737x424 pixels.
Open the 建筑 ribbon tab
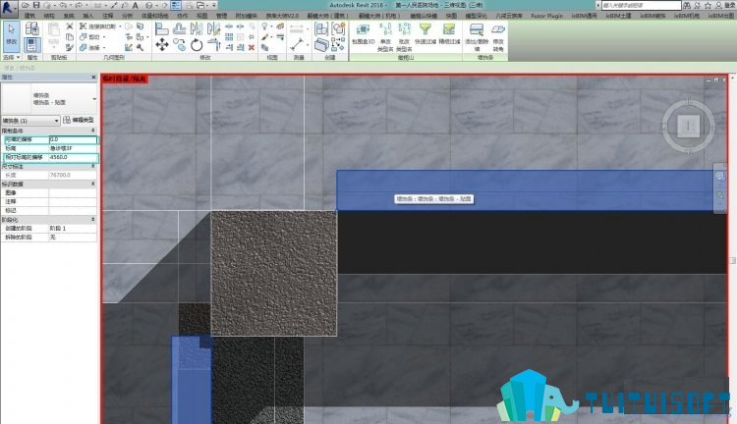click(x=30, y=16)
